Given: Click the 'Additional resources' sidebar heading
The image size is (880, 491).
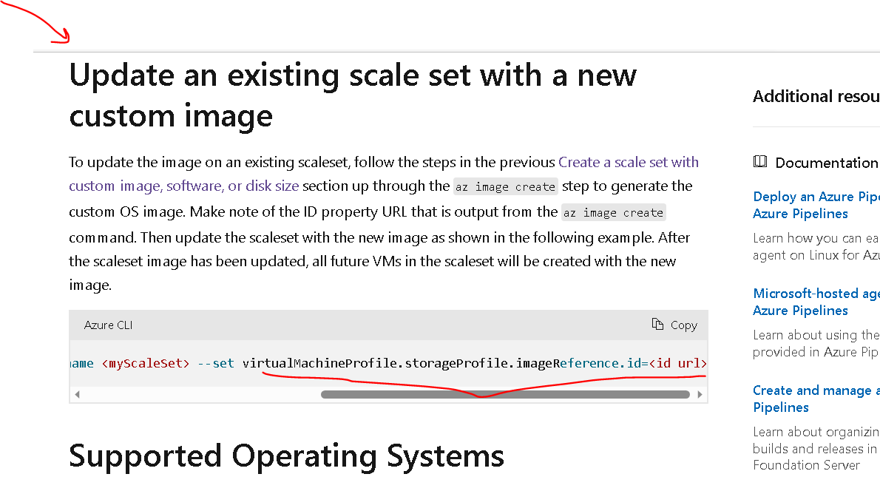Looking at the screenshot, I should click(813, 96).
